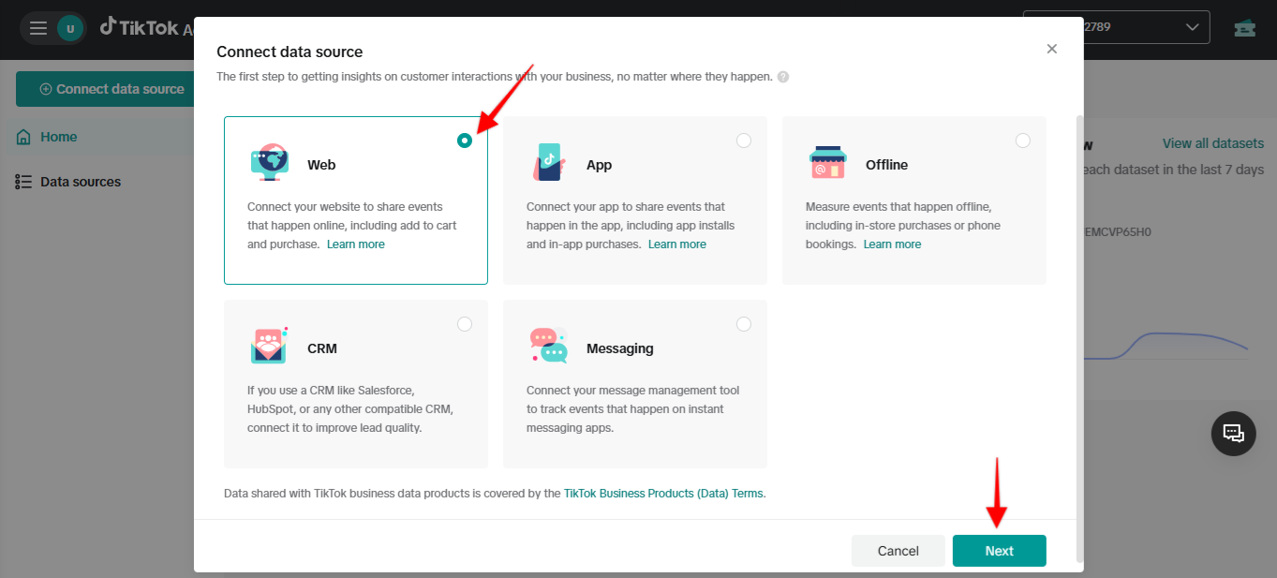This screenshot has height=578, width=1277.
Task: Select the Messaging data source radio button
Action: coord(744,324)
